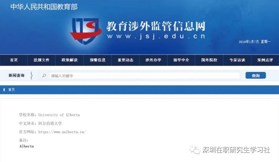
Task: Open the 专家访谈 navigation item
Action: point(237,60)
